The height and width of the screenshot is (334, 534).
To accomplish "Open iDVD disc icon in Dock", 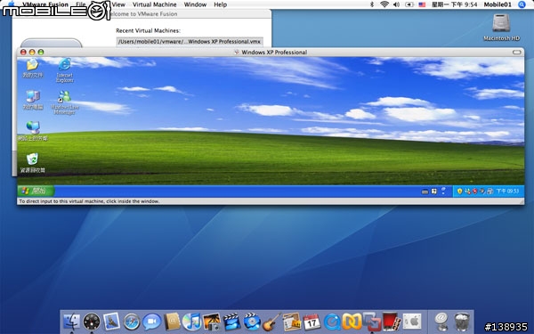I will [x=252, y=322].
